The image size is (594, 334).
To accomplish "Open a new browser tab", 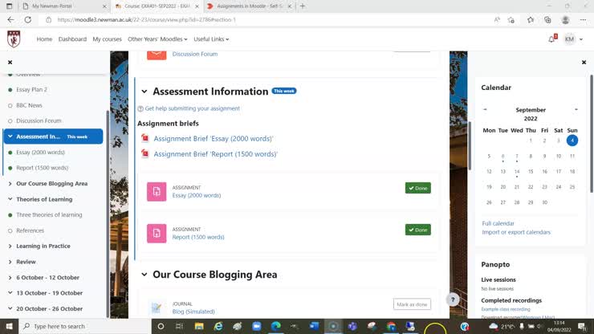I will [303, 6].
